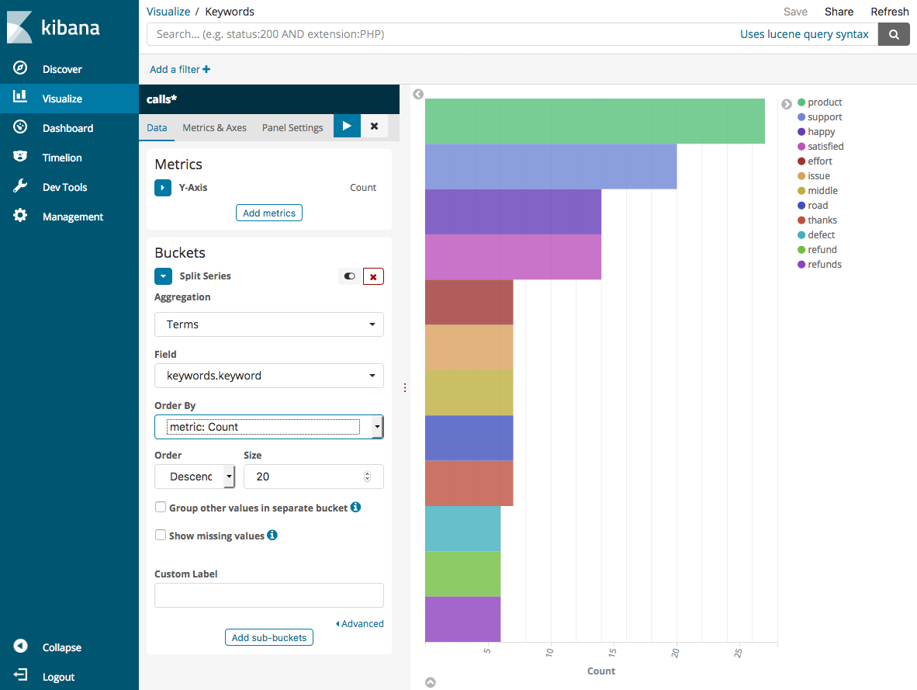Apply visualization changes with play button
917x690 pixels.
click(347, 125)
